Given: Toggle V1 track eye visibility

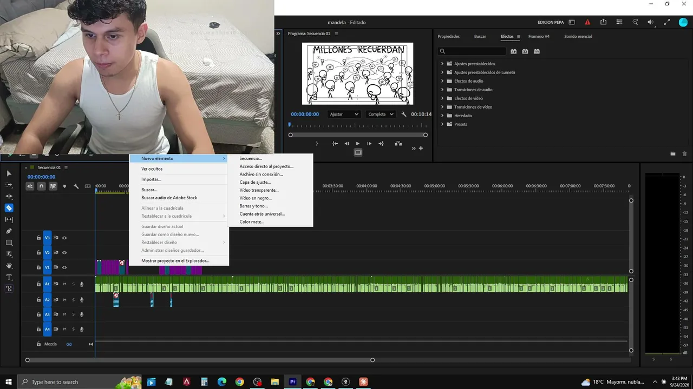Looking at the screenshot, I should [x=64, y=267].
